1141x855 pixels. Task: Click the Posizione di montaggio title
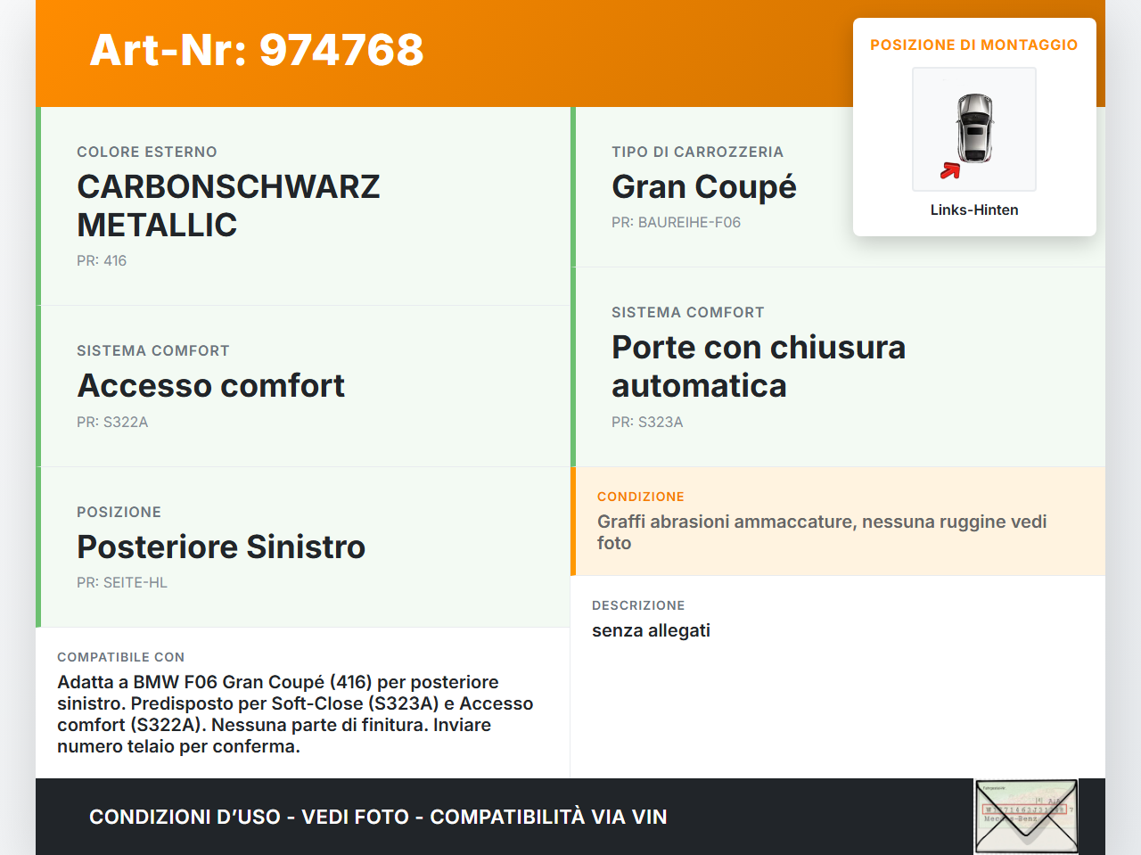(x=974, y=45)
